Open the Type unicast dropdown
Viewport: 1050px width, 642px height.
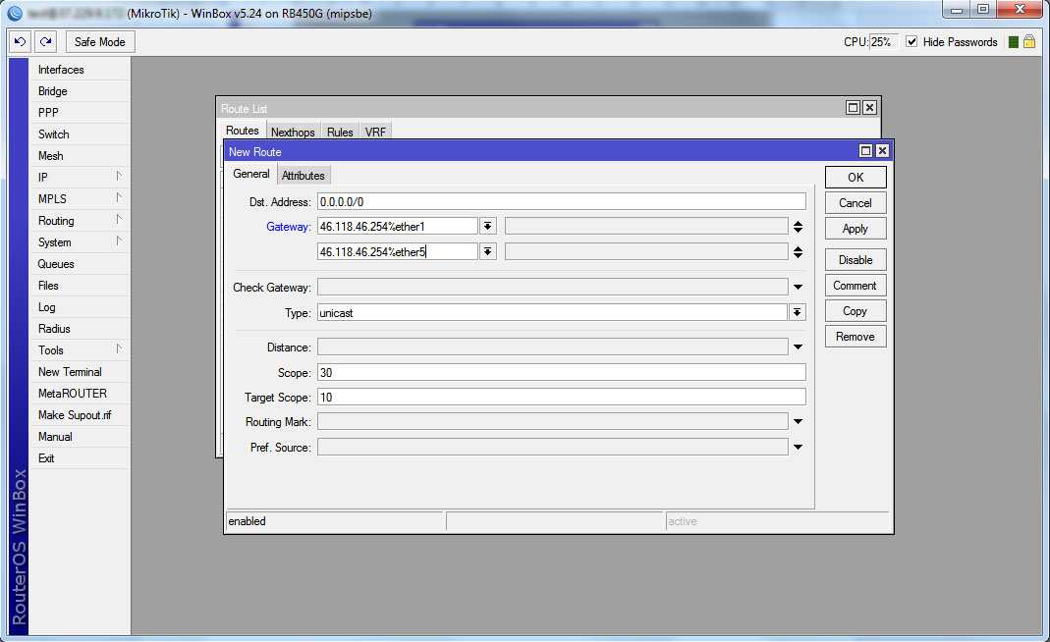pos(798,312)
